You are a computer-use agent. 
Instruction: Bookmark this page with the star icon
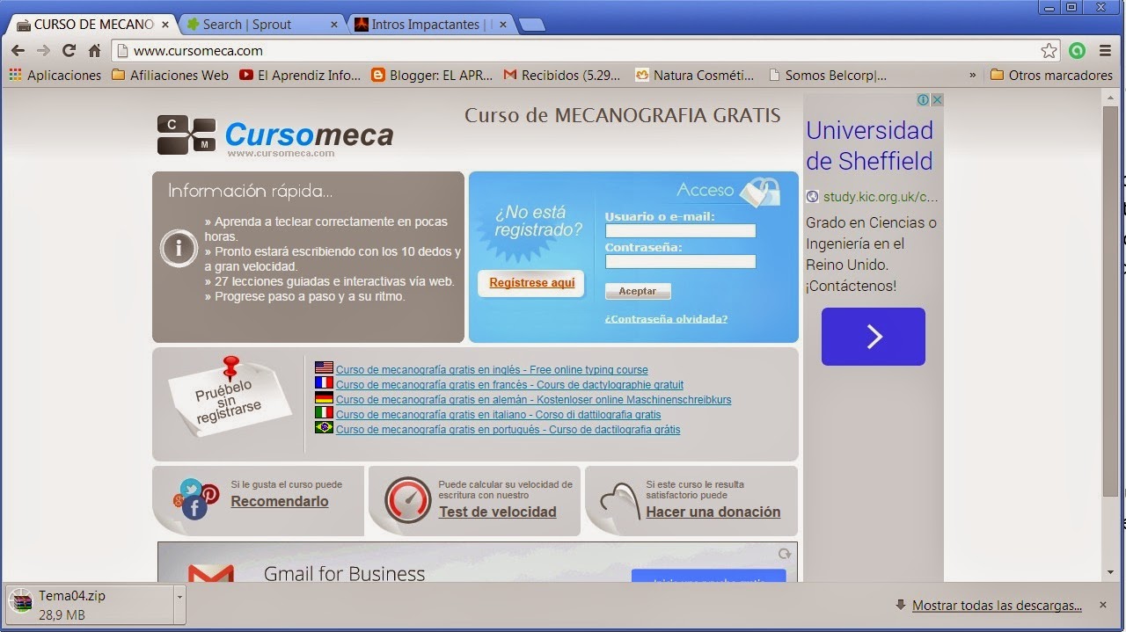pyautogui.click(x=1049, y=51)
